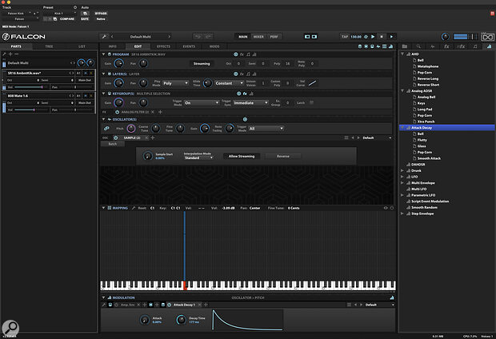Viewport: 496px width, 339px height.
Task: Click the UVI logo at top right
Action: [x=487, y=37]
